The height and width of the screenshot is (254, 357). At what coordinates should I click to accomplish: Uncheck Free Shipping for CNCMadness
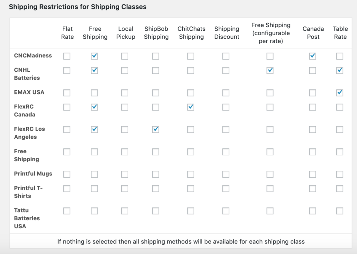click(x=94, y=56)
